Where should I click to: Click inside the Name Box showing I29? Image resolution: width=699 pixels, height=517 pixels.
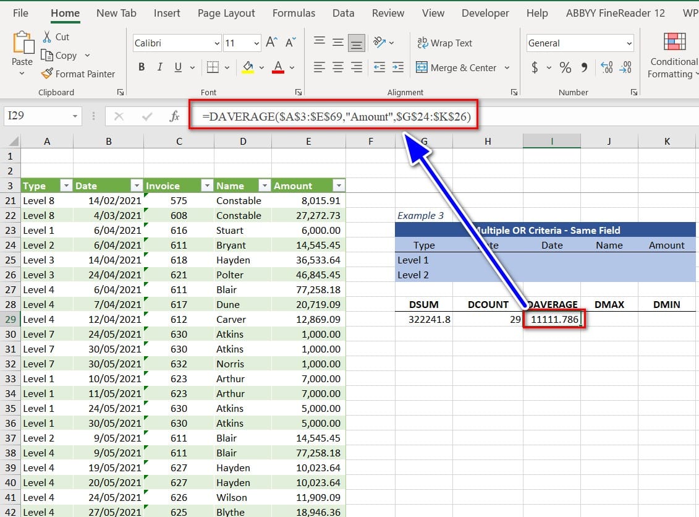tap(37, 116)
